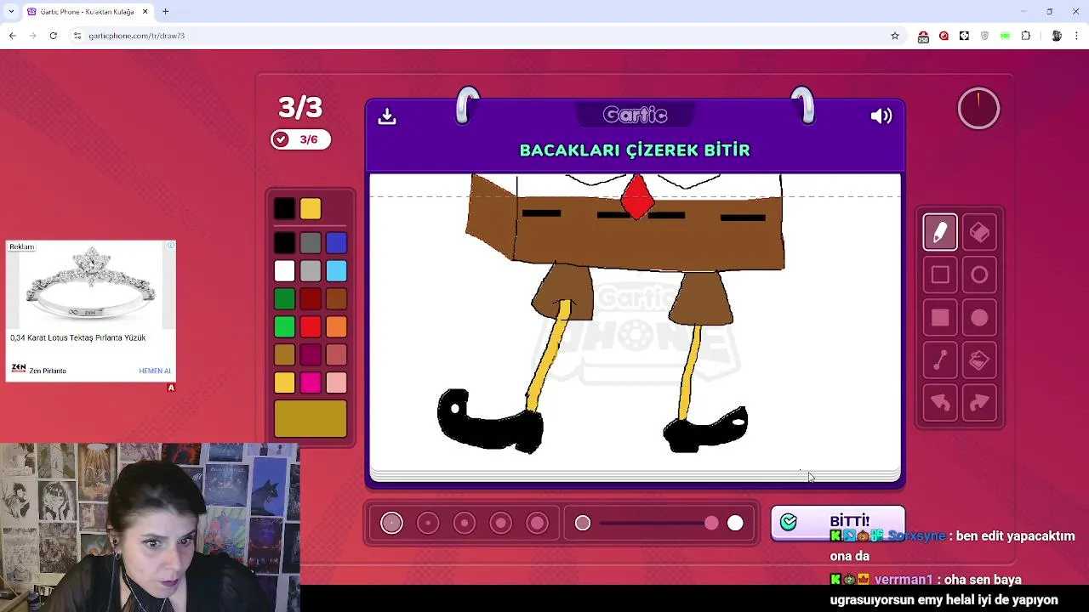The height and width of the screenshot is (612, 1089).
Task: Open the large current color picker box
Action: click(311, 418)
